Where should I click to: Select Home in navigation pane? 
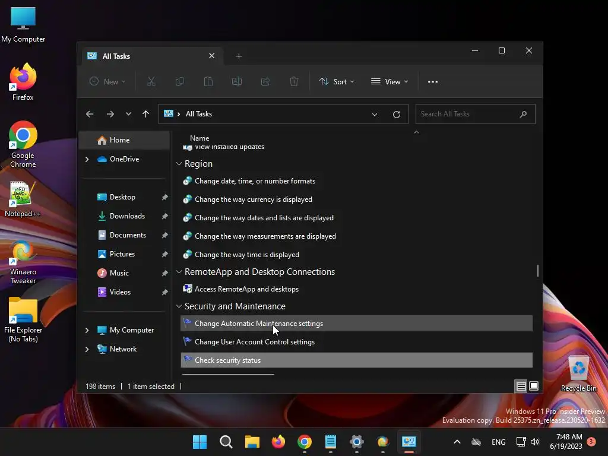click(124, 140)
